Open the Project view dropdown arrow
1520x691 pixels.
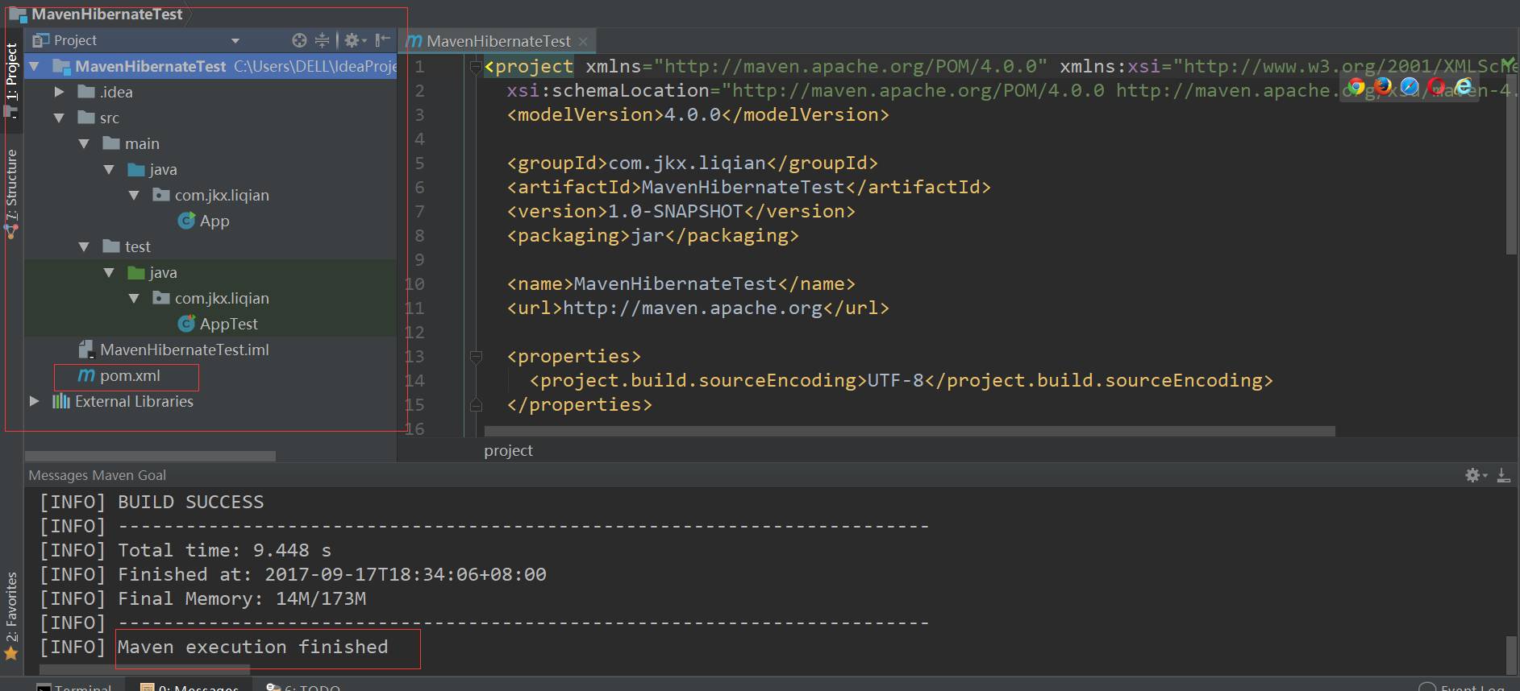click(x=235, y=40)
